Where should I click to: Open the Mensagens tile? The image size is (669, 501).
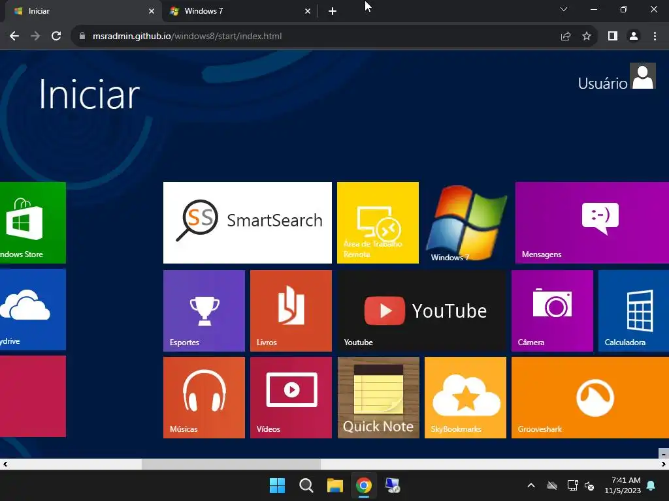pos(592,222)
